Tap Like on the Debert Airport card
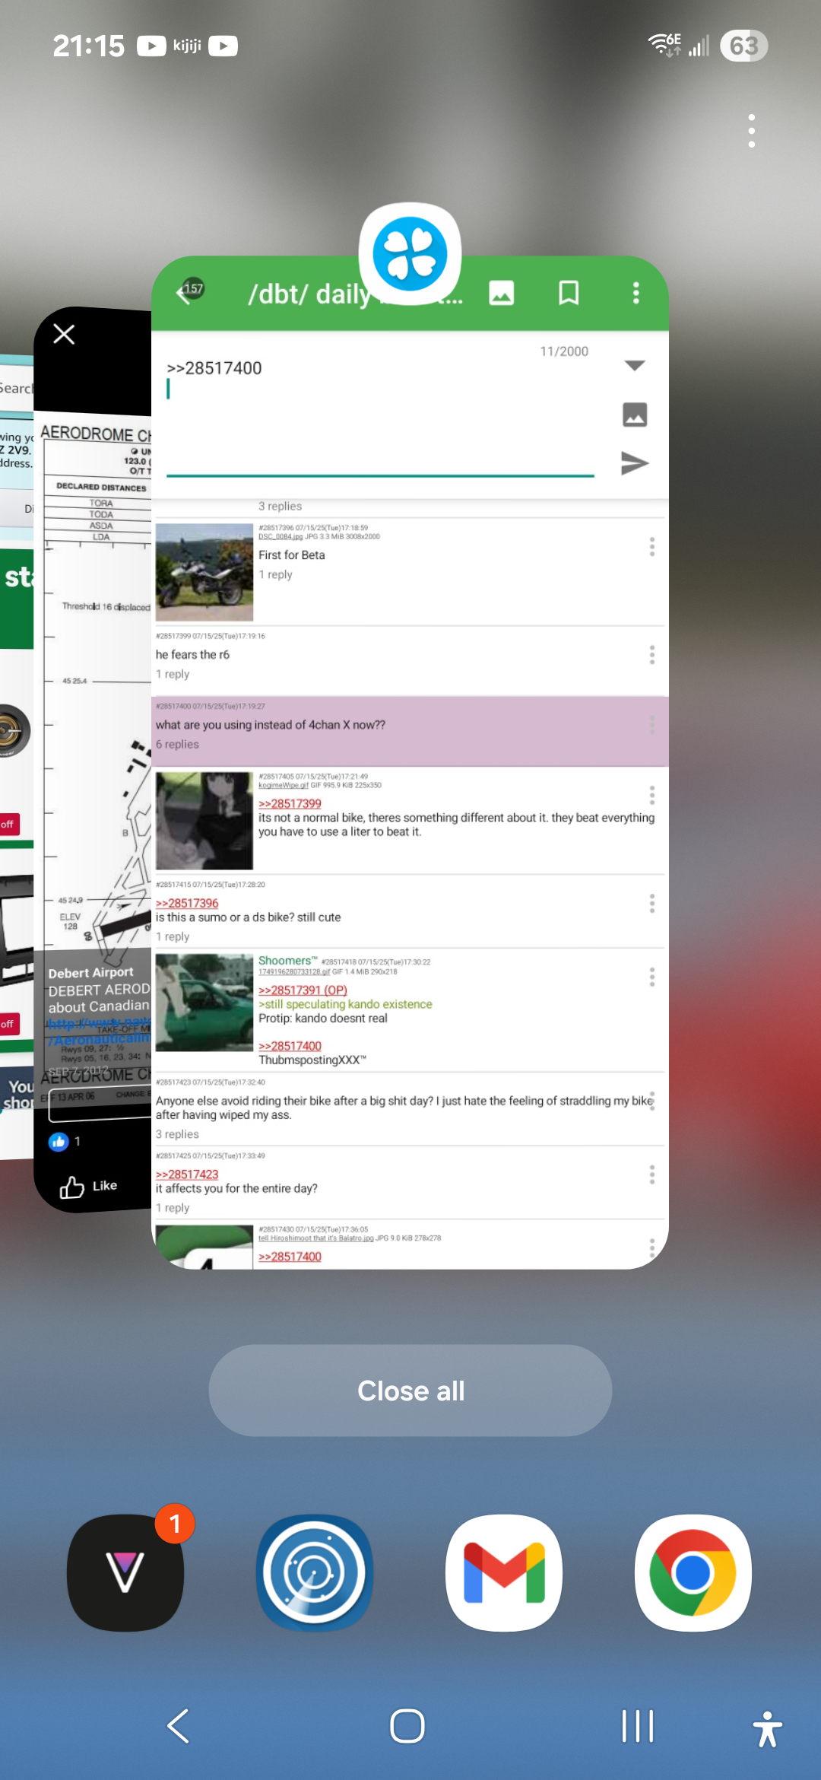The height and width of the screenshot is (1780, 821). pyautogui.click(x=89, y=1186)
